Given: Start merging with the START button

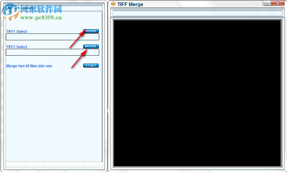Looking at the screenshot, I should (91, 65).
